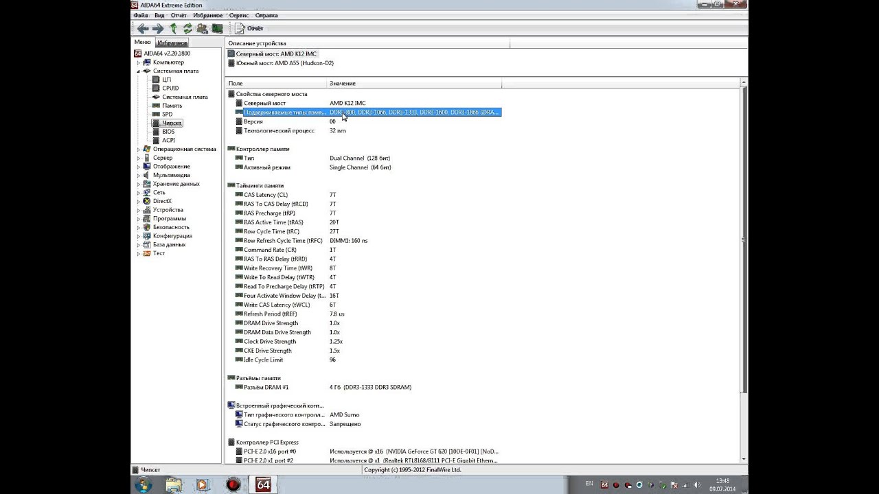Open the Сервис menu

click(239, 15)
